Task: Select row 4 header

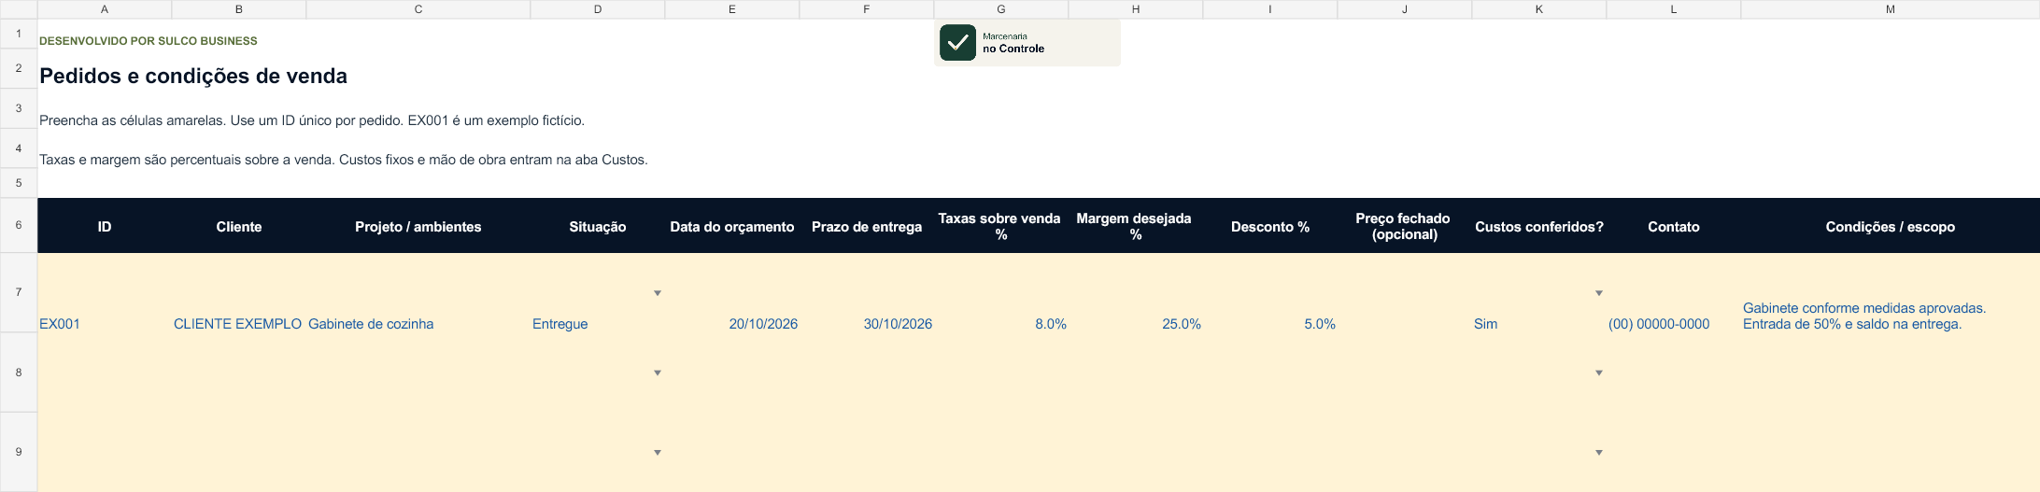Action: pyautogui.click(x=19, y=148)
